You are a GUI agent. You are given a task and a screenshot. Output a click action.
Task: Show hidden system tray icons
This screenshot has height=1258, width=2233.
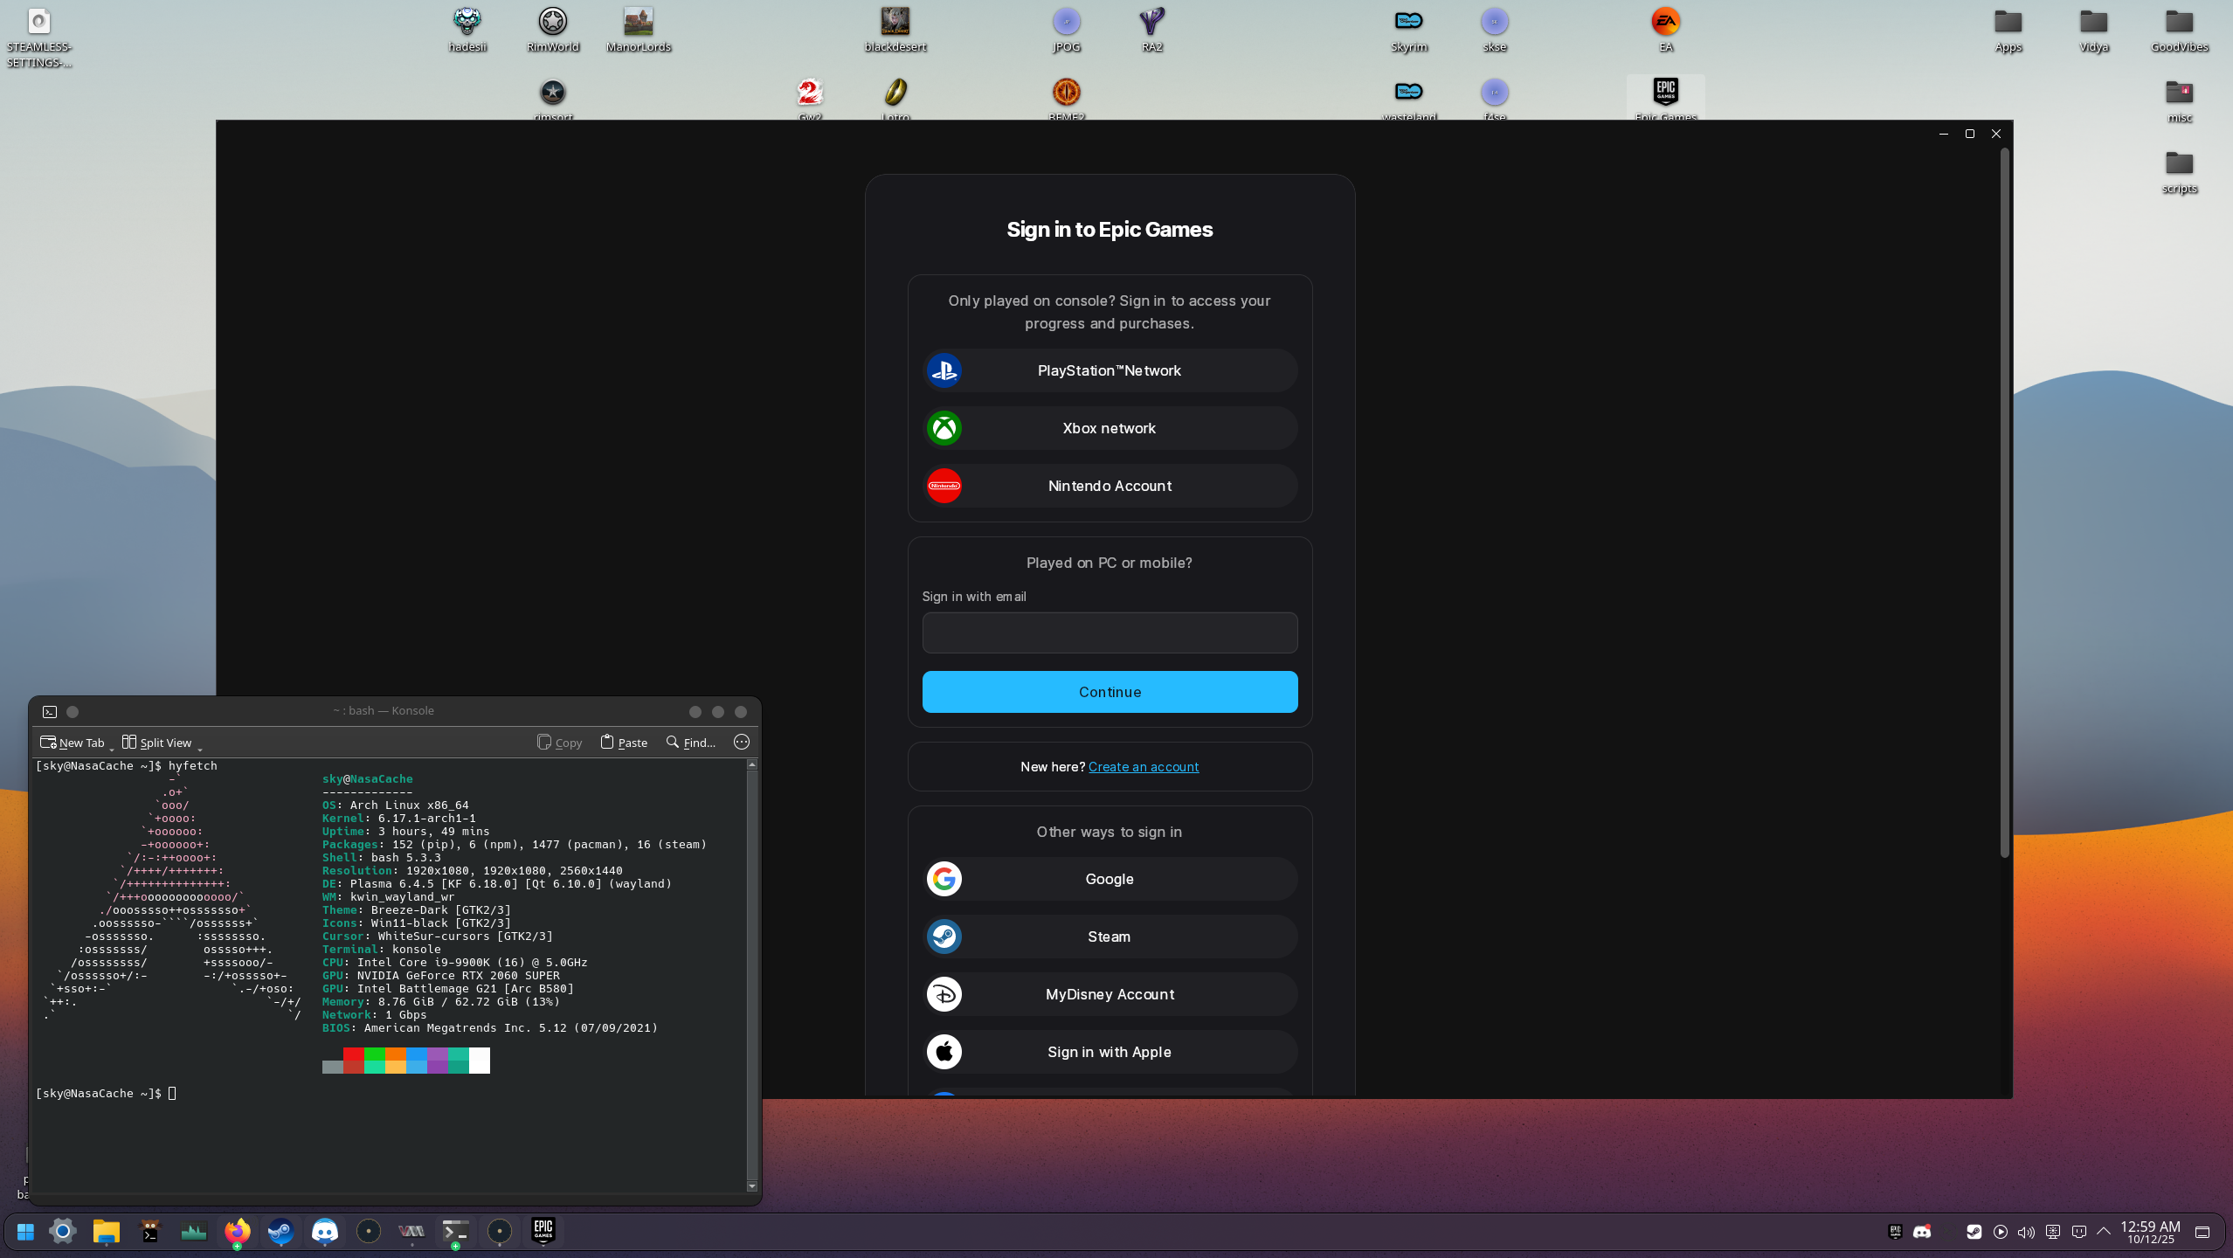pyautogui.click(x=2104, y=1232)
